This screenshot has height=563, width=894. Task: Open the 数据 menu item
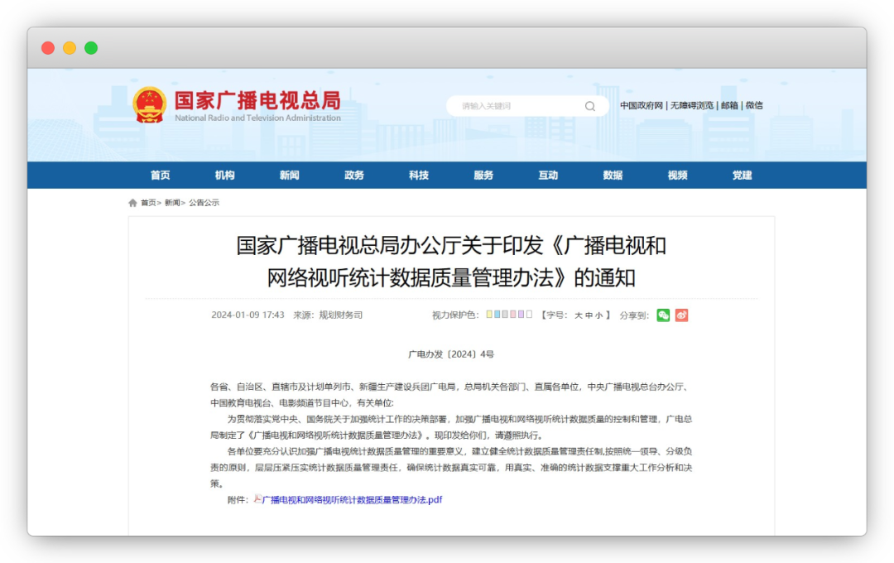[x=613, y=175]
